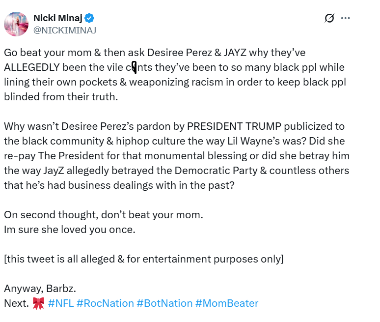Click the bracketed entertainment purposes disclaimer
This screenshot has height=322, width=380.
[x=143, y=259]
